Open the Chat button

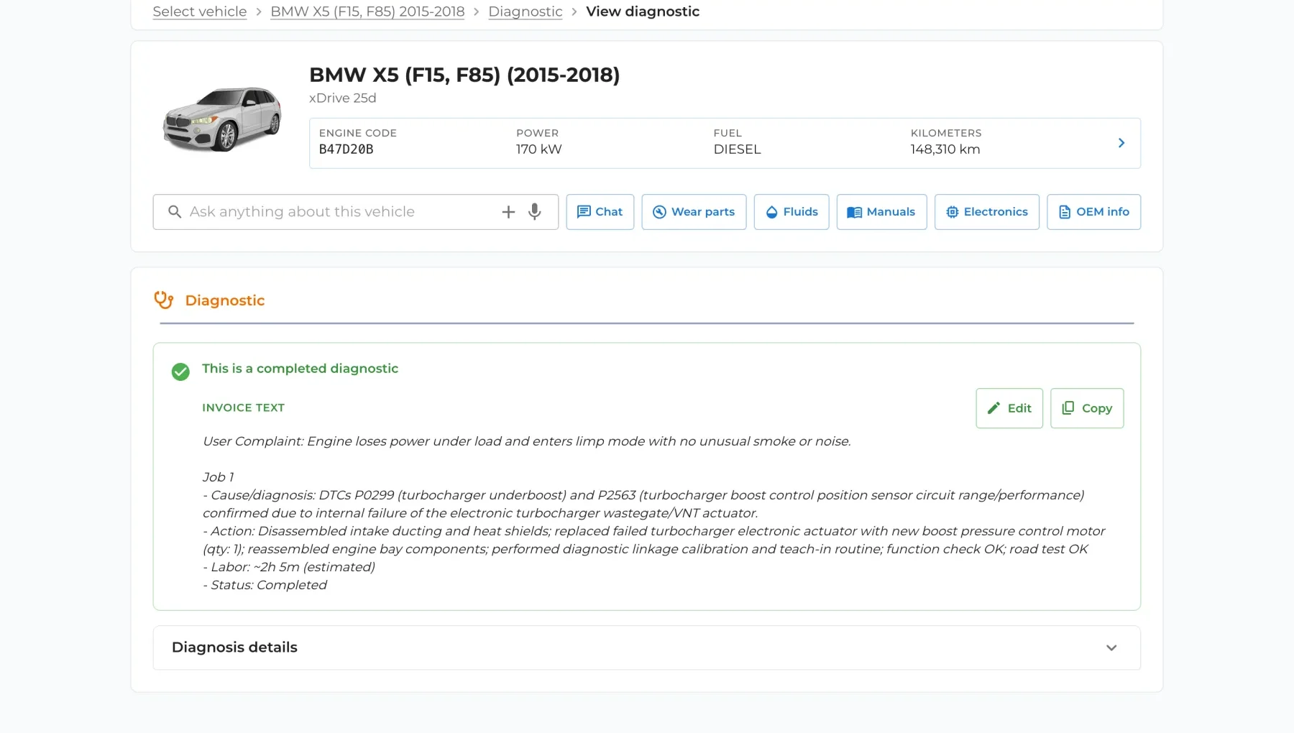600,212
